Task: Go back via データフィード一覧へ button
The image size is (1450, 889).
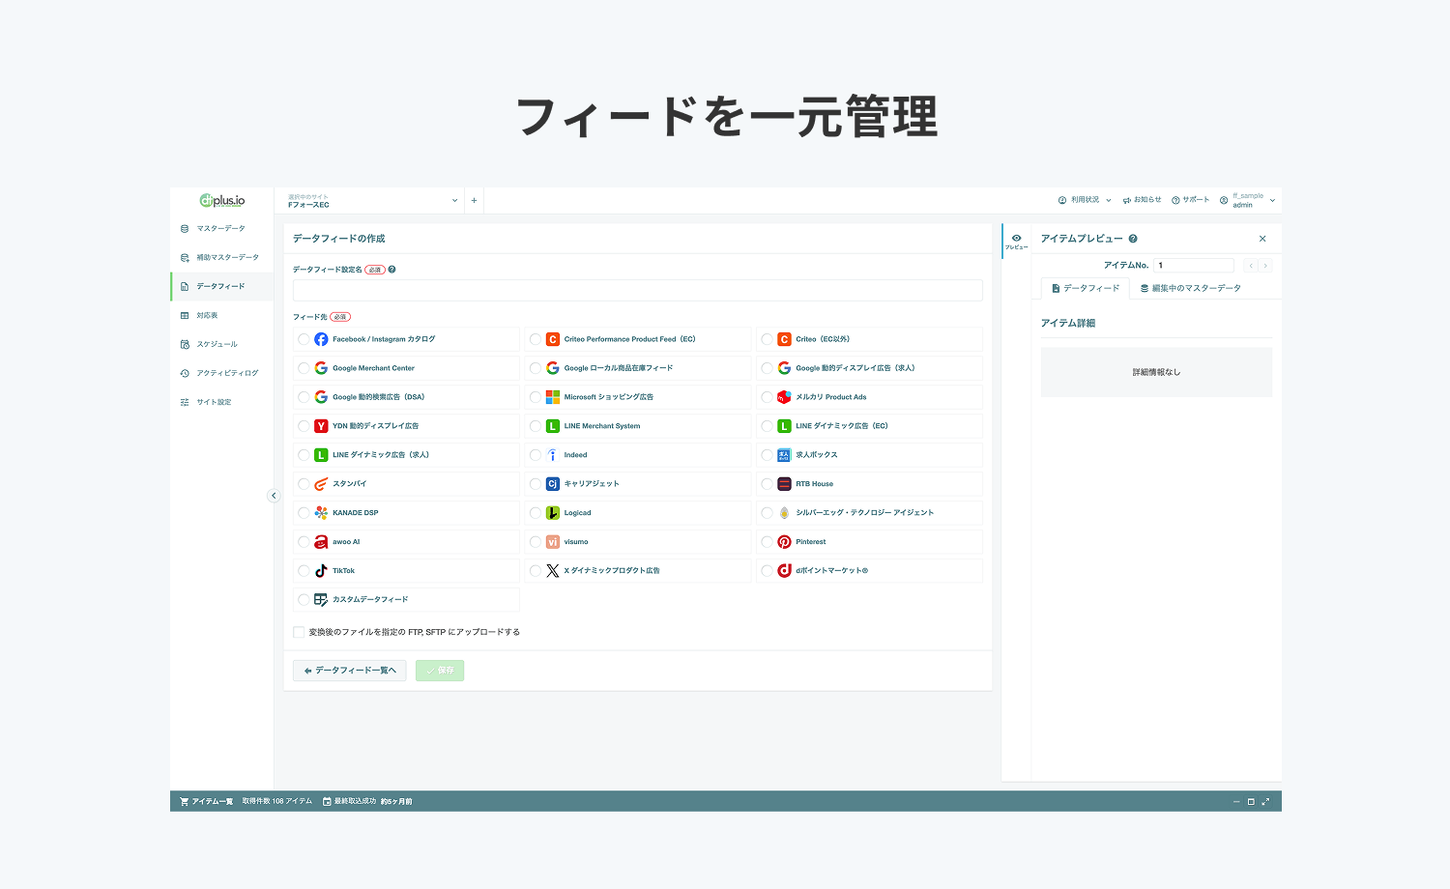Action: (349, 670)
